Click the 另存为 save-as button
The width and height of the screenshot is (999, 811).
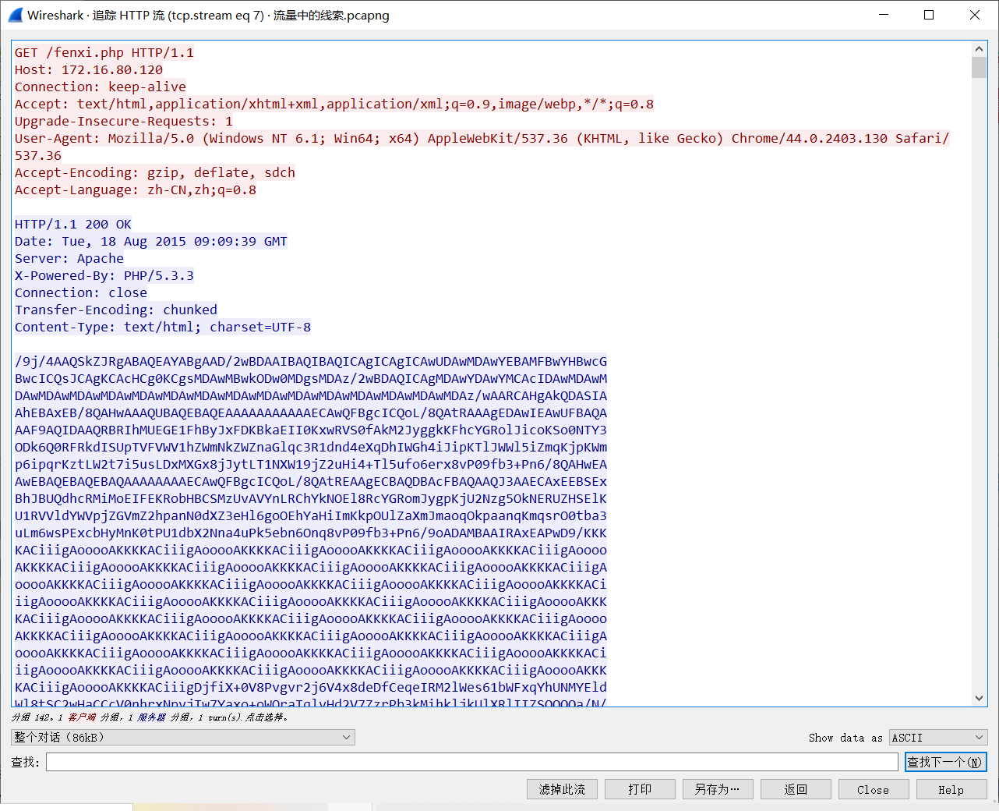[718, 789]
